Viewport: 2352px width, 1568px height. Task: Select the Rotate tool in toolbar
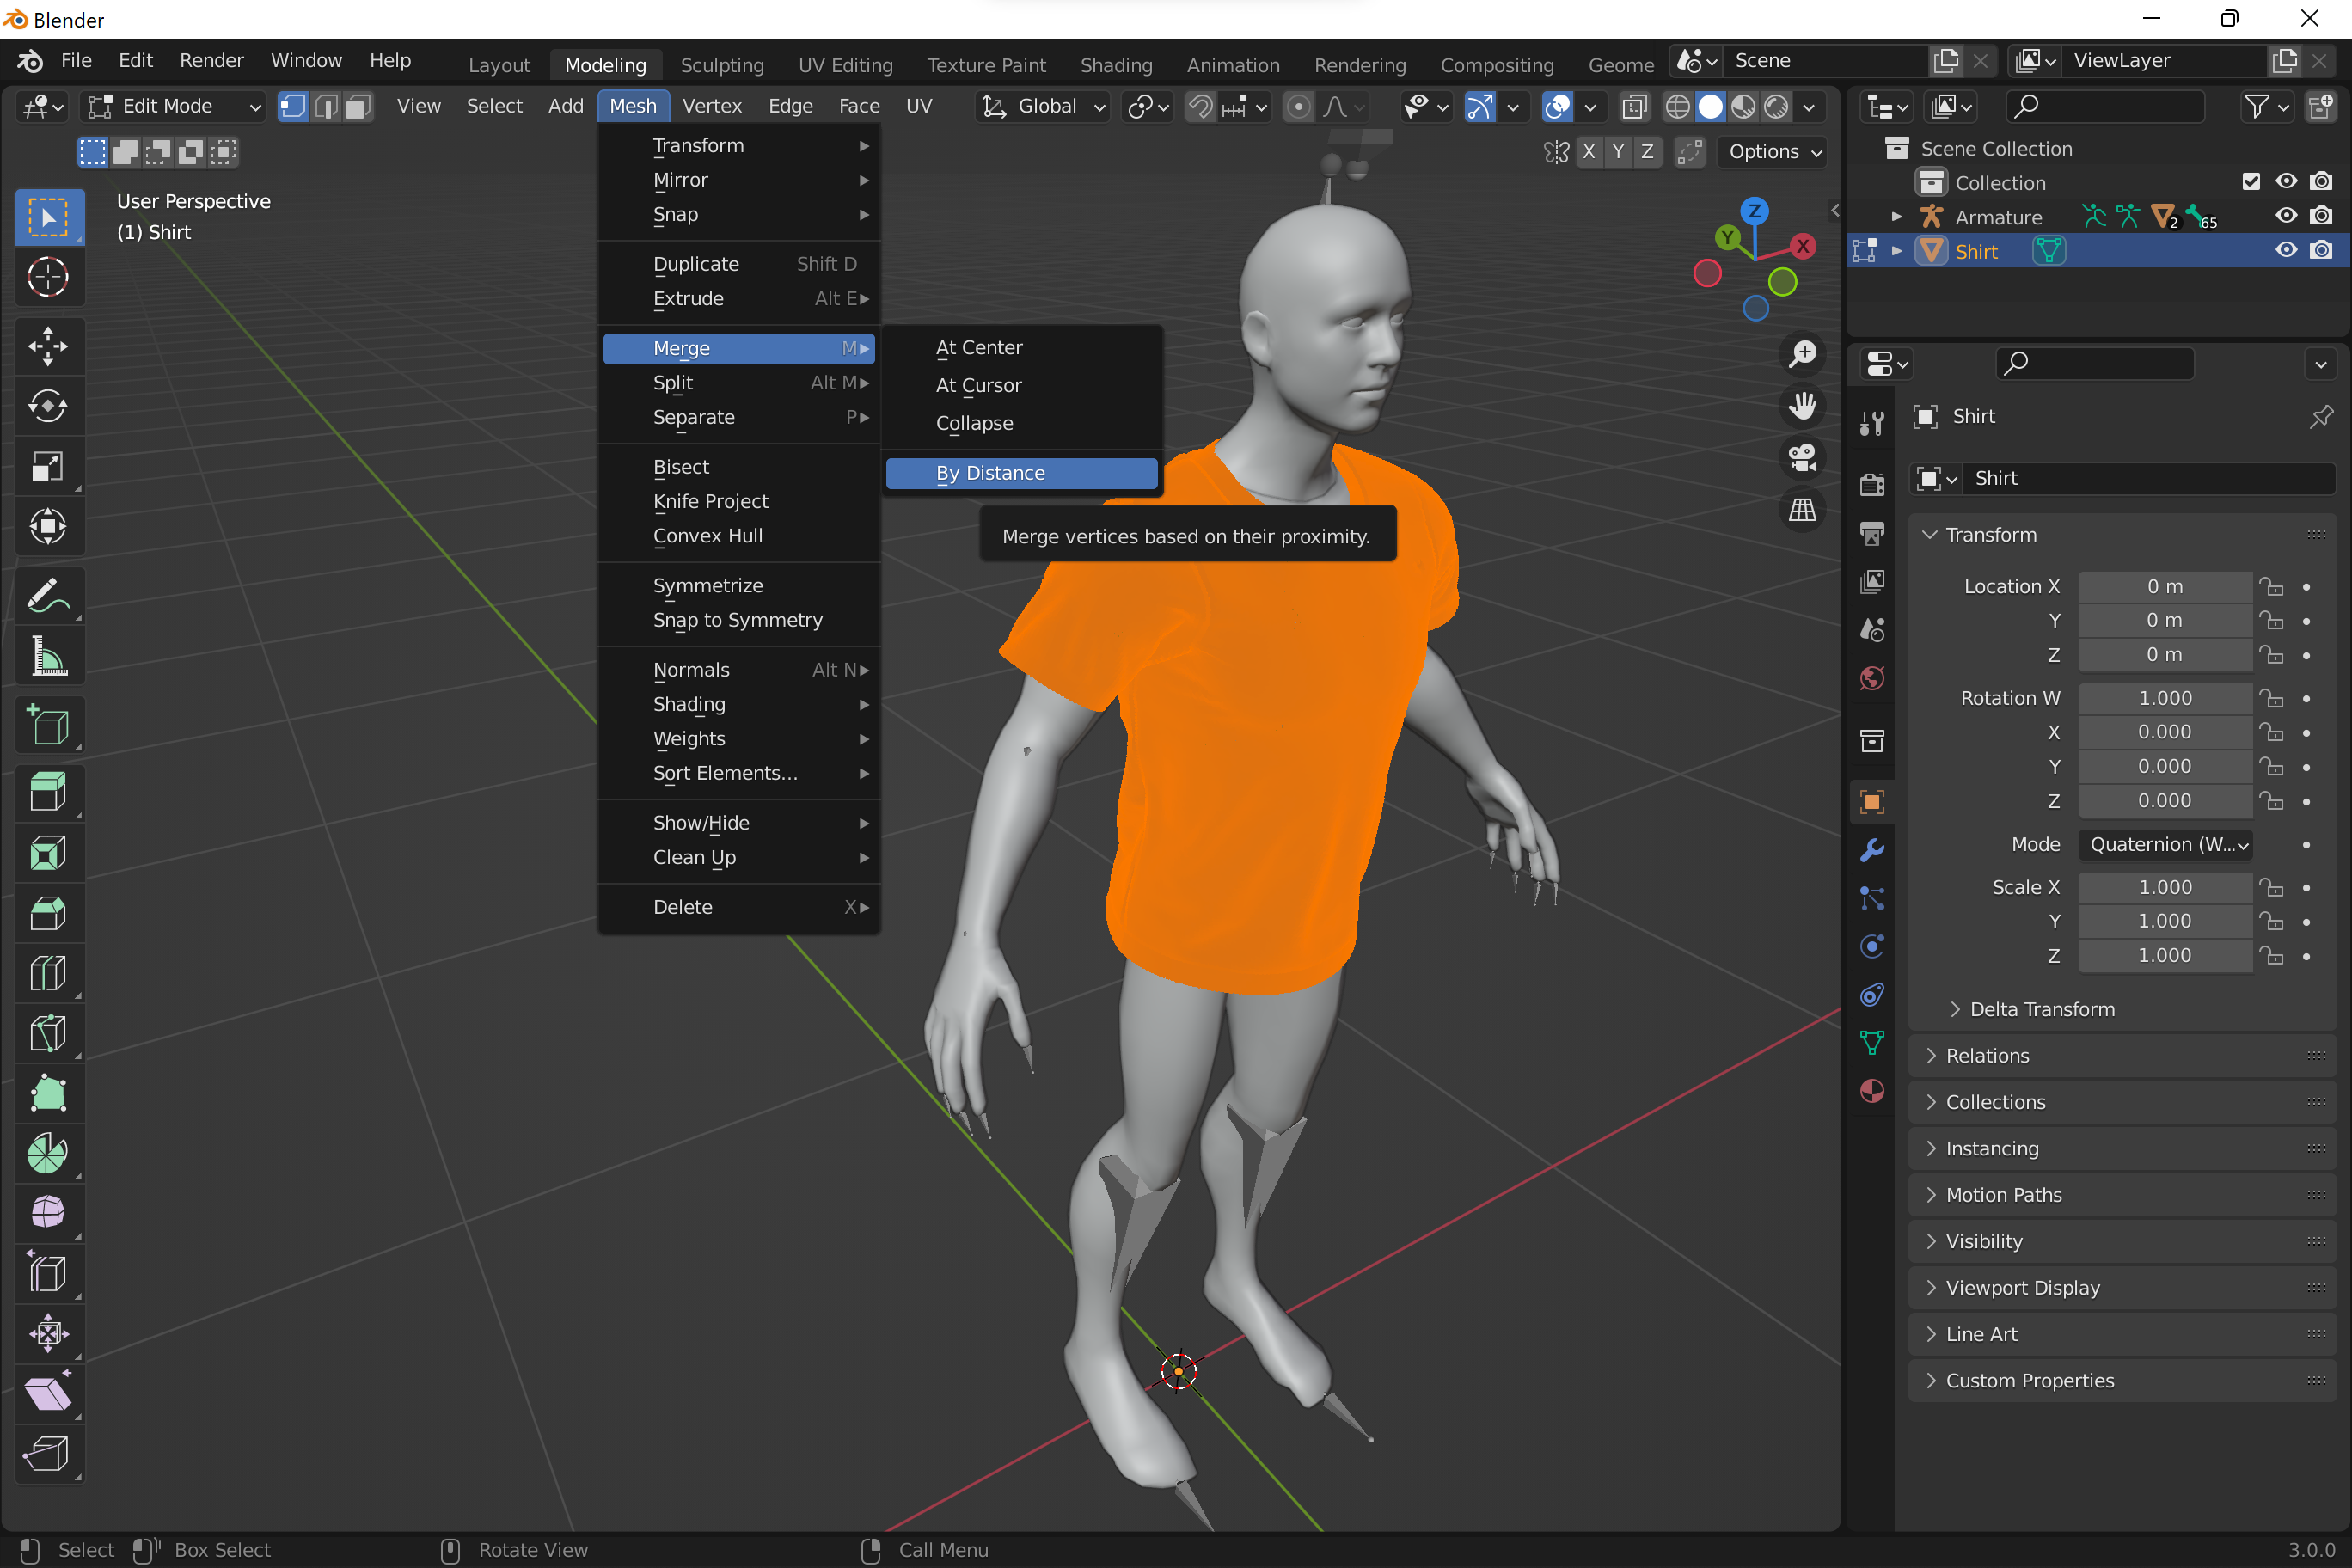[48, 406]
